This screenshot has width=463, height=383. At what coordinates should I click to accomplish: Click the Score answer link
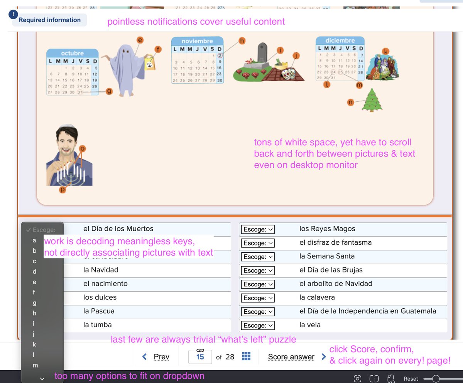coord(291,357)
